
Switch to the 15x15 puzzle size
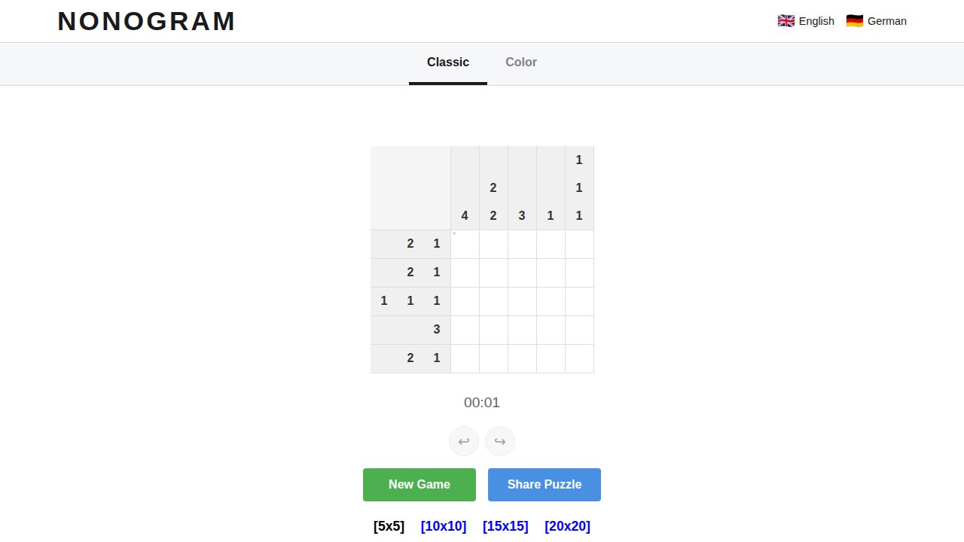505,526
